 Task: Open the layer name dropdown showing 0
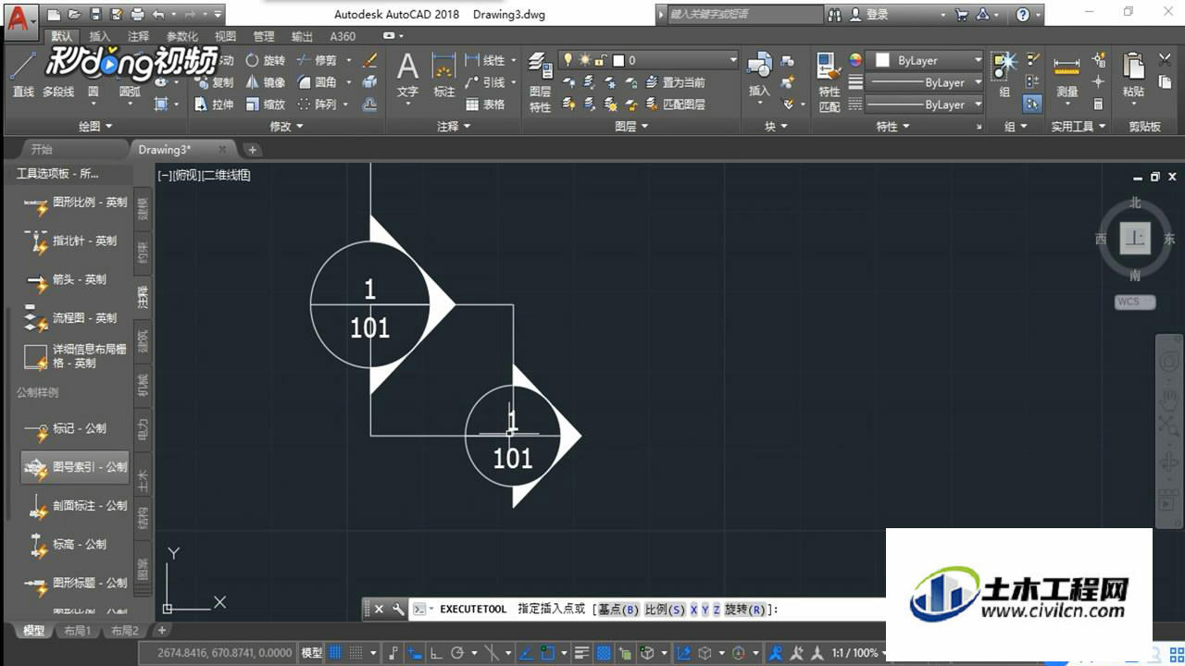646,60
